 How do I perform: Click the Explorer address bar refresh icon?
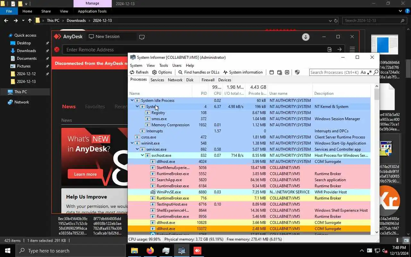(336, 21)
